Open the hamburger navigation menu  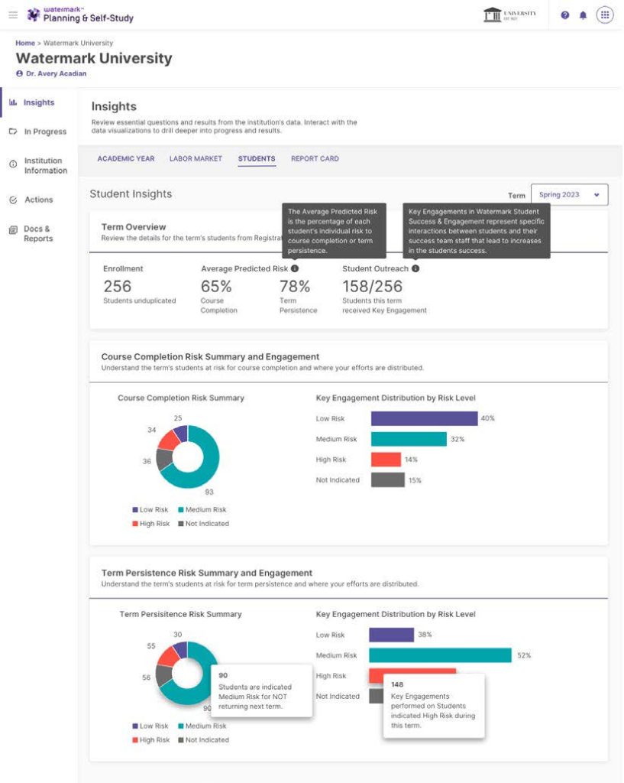[13, 15]
